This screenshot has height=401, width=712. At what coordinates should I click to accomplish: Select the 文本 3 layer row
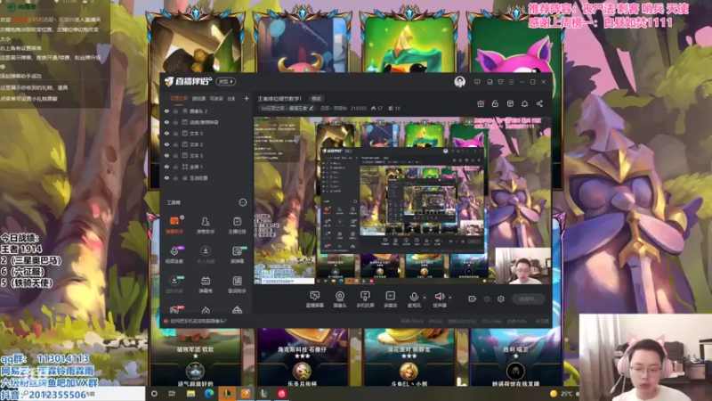(x=206, y=155)
